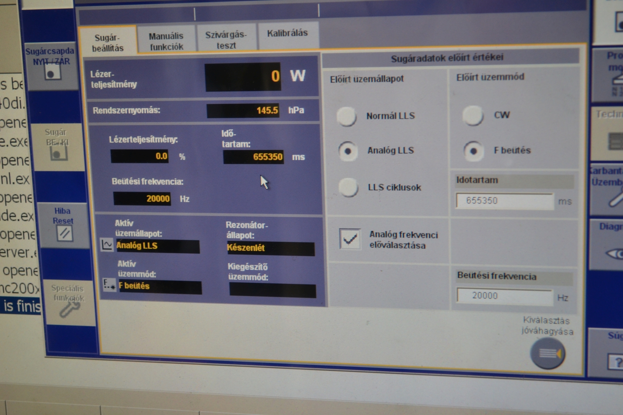Choose the LLS ciklusok radio option
623x415 pixels.
coord(348,187)
